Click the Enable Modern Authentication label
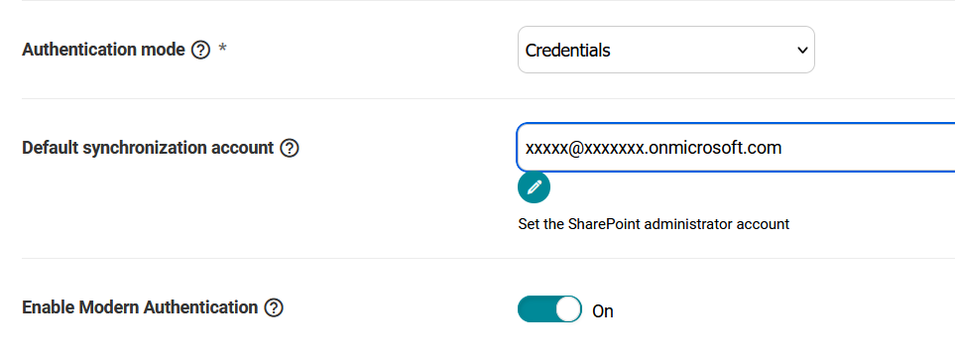 (x=140, y=307)
